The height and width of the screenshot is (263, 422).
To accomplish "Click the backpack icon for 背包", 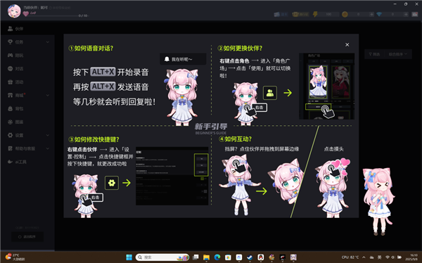I will (x=11, y=108).
